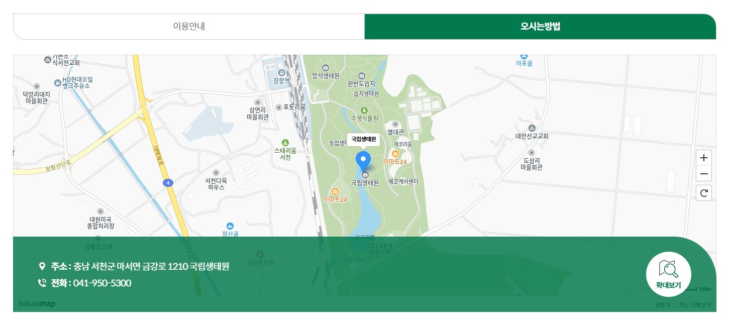This screenshot has height=322, width=730.
Task: Click the 길찾기 directions link
Action: [663, 304]
